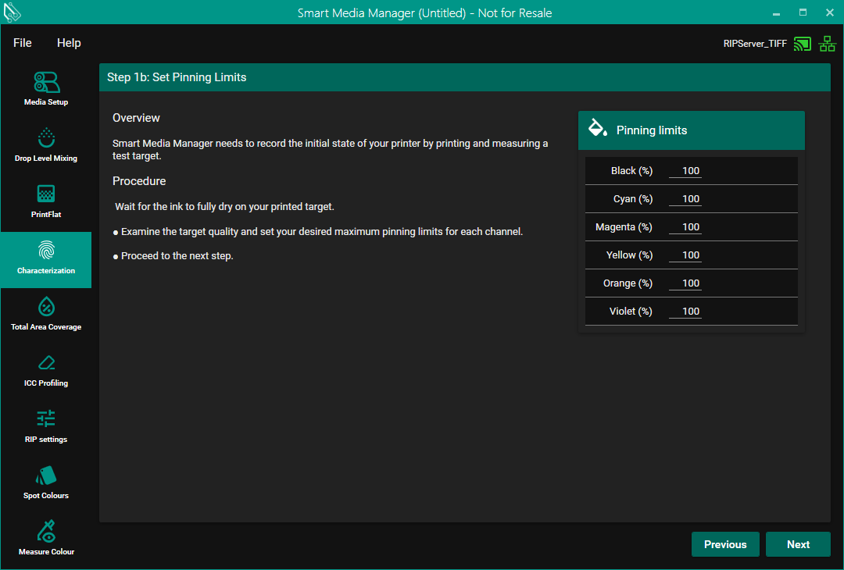
Task: Click the RIPServer_TIFF label
Action: 755,44
